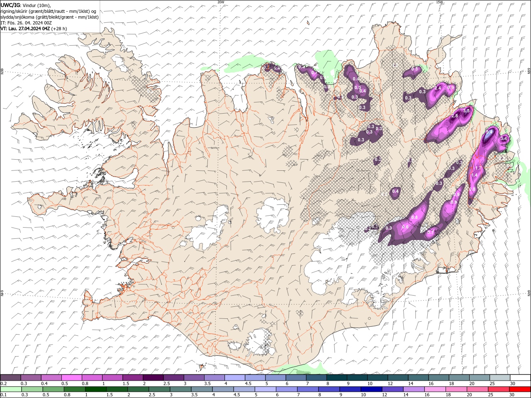Click the '2.8' snowfall value on the map
Image resolution: width=531 pixels, height=398 pixels.
[454, 116]
